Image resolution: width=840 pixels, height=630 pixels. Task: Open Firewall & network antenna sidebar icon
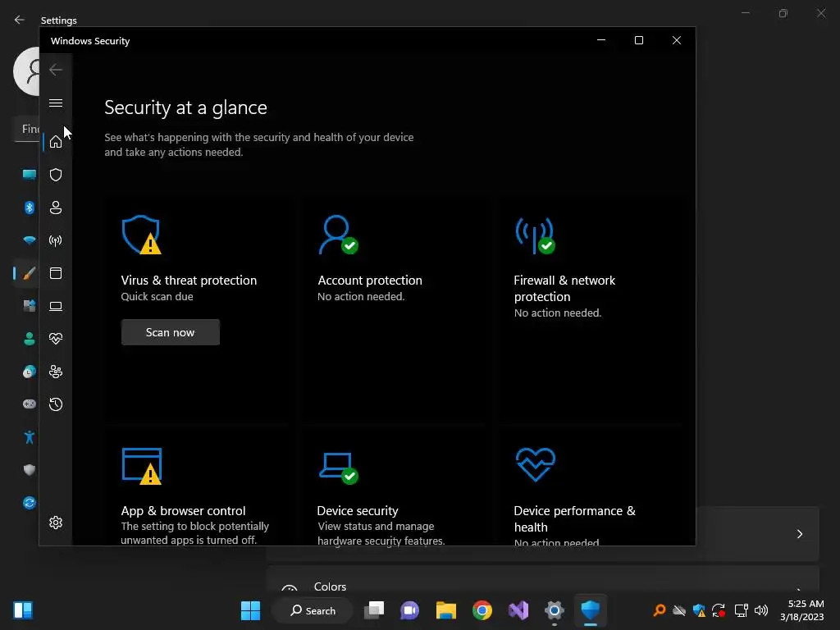pyautogui.click(x=56, y=240)
